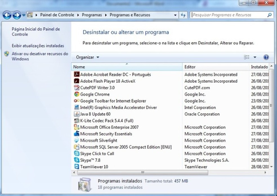Image resolution: width=277 pixels, height=196 pixels.
Task: Click the vertical scrollbar up arrow
Action: [x=272, y=66]
